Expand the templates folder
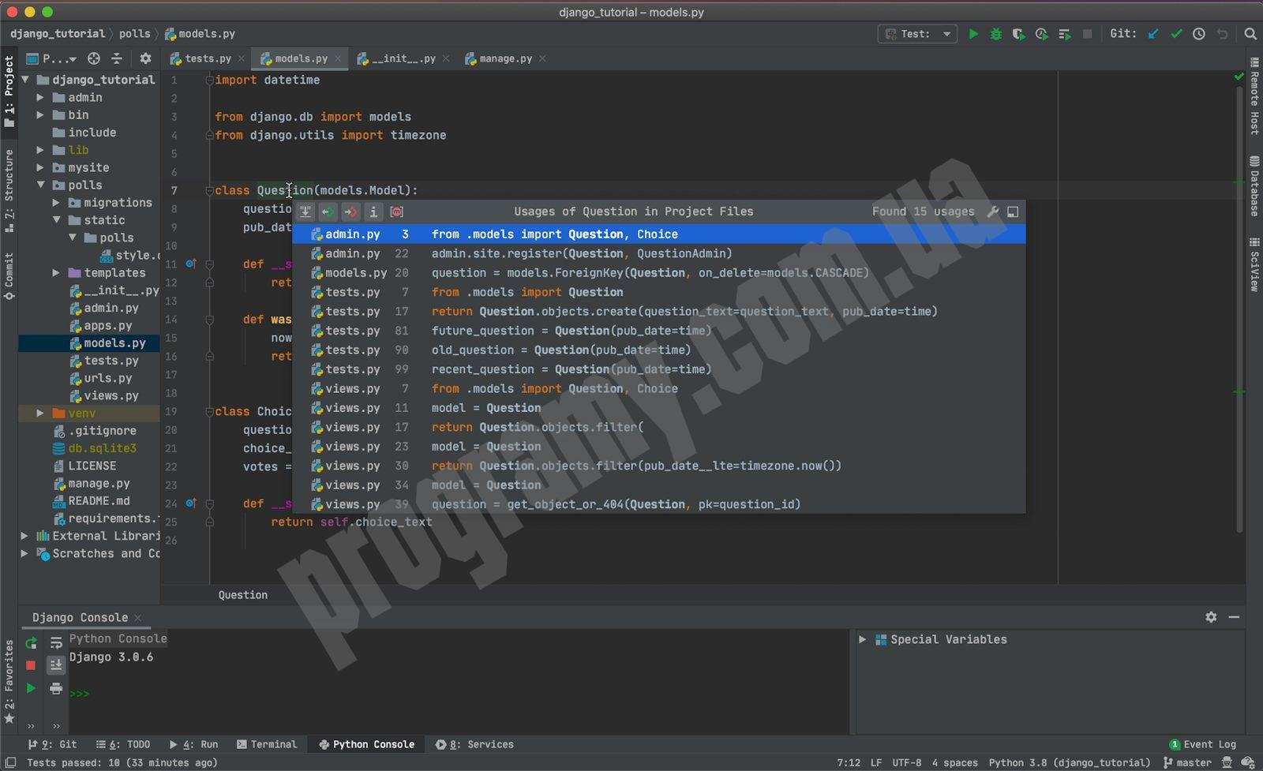Screen dimensions: 1263x771 (x=56, y=273)
